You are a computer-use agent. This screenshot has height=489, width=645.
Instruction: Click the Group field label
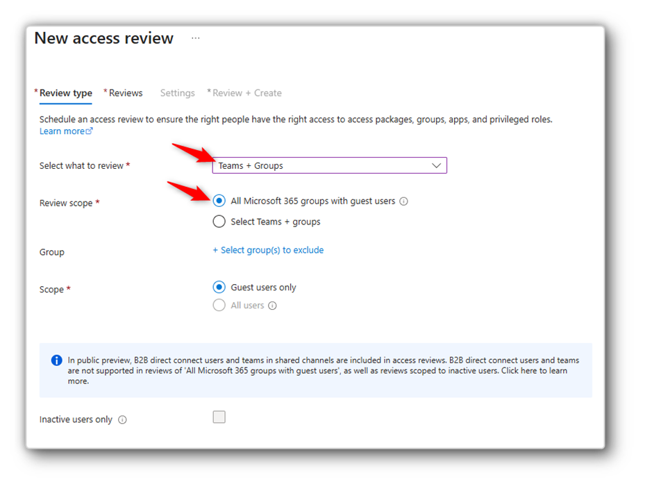(52, 252)
